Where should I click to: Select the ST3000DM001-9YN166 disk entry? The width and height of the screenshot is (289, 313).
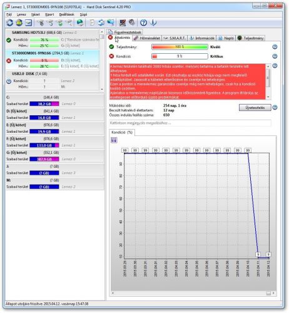click(53, 59)
